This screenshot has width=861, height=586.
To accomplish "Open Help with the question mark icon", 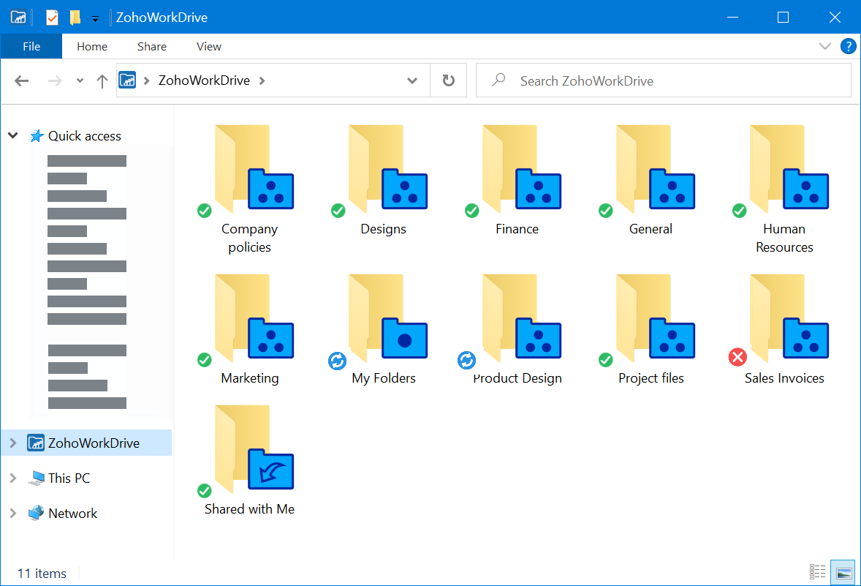I will point(849,46).
